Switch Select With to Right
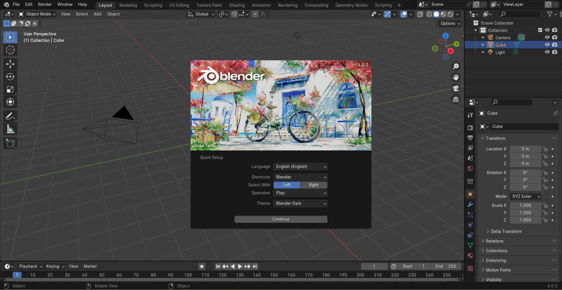Viewport: 562px width, 290px height. [314, 185]
